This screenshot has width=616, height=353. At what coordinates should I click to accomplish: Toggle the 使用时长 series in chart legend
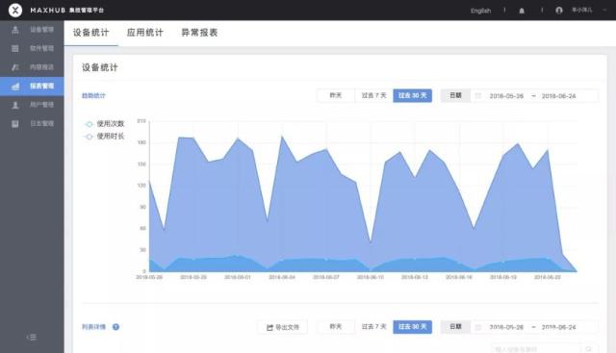click(105, 137)
